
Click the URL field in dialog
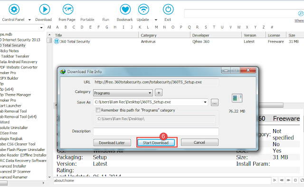coord(156,82)
